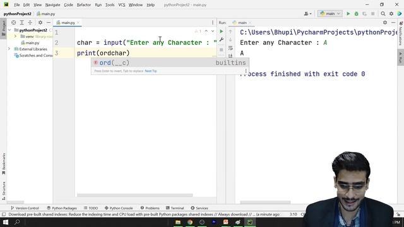The width and height of the screenshot is (404, 227).
Task: Open the main run configuration dropdown
Action: (330, 14)
